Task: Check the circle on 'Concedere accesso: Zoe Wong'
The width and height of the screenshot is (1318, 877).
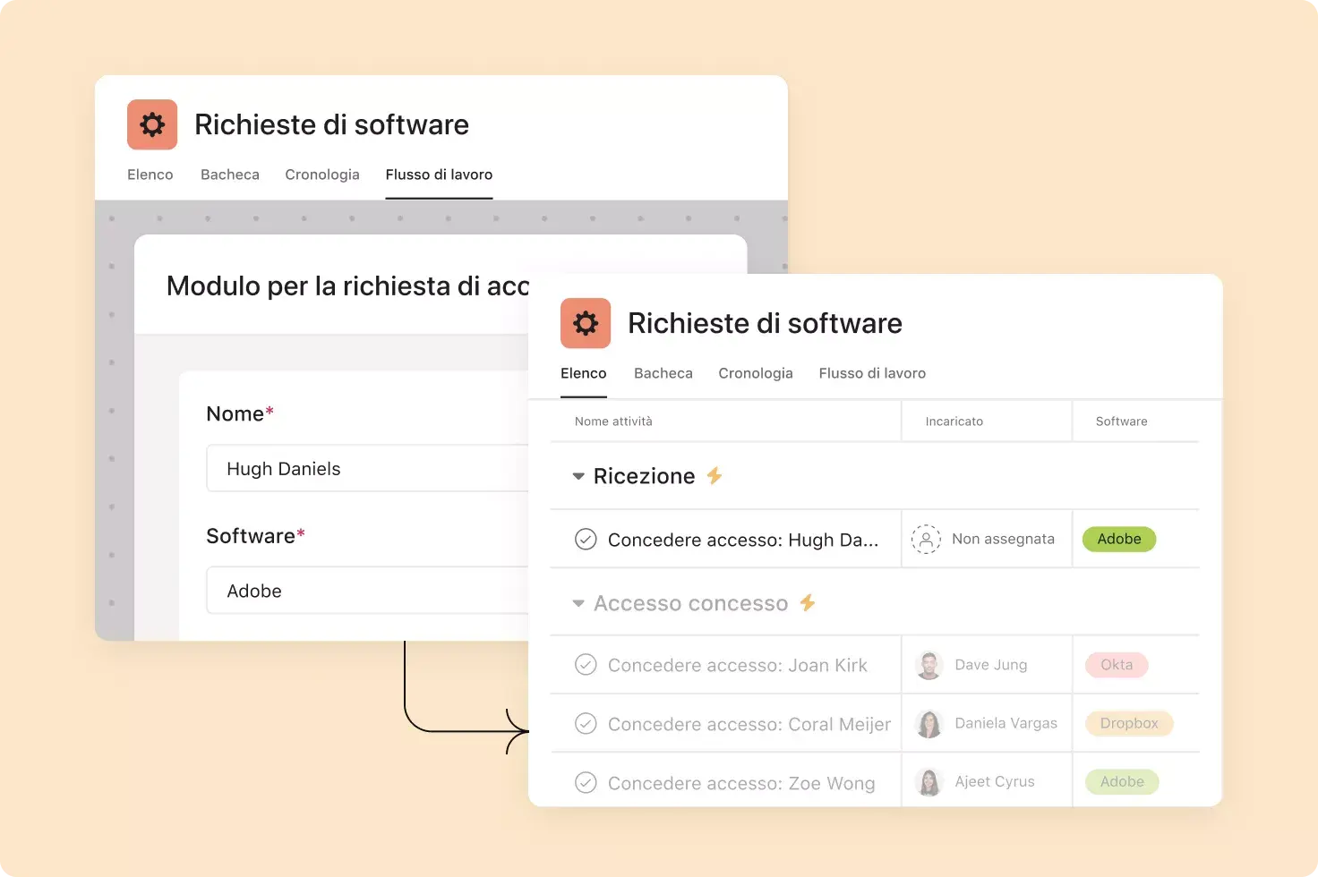Action: [586, 782]
